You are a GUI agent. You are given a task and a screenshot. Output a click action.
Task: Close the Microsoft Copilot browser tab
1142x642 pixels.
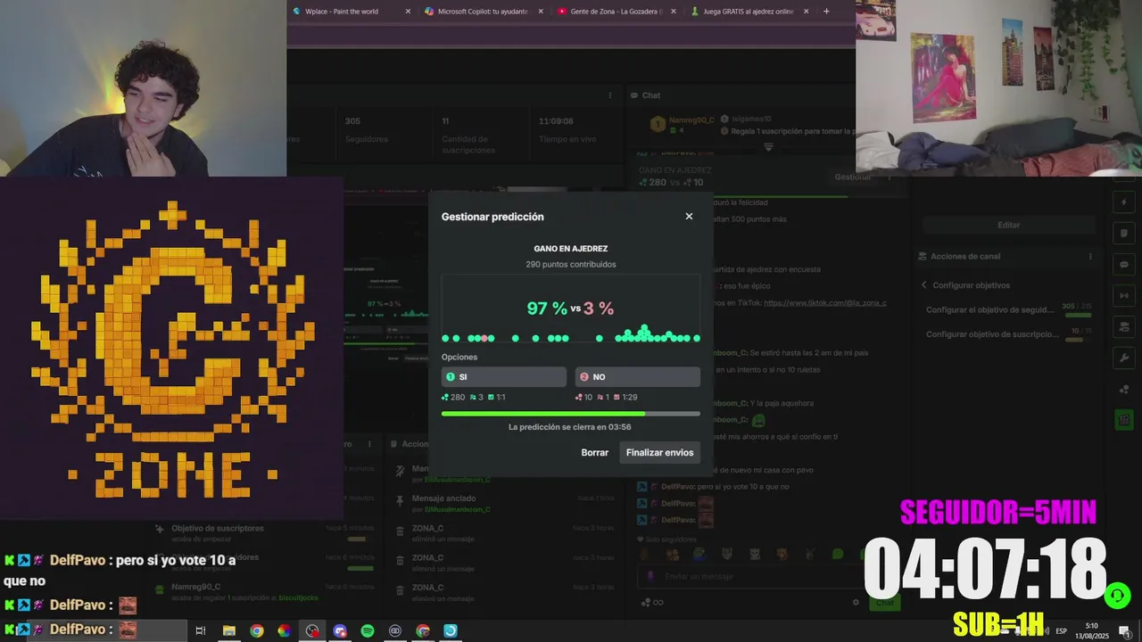click(541, 12)
